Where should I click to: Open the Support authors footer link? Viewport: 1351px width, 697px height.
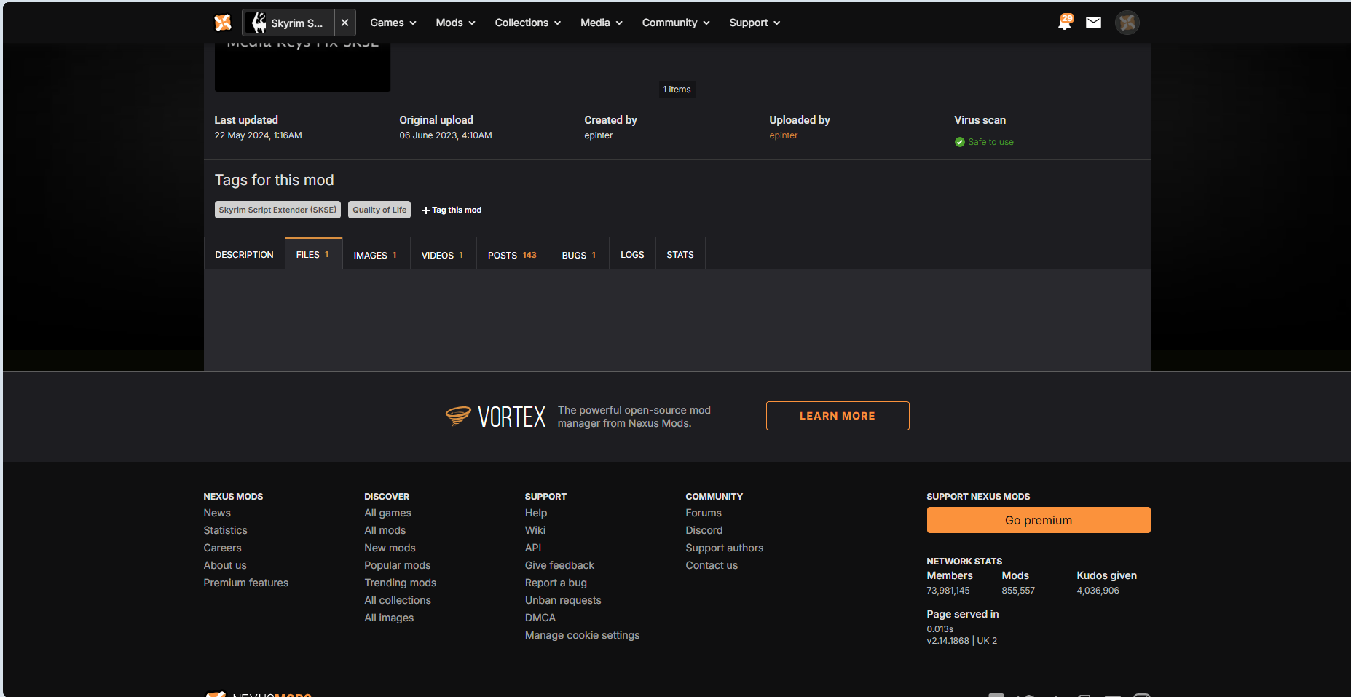725,548
